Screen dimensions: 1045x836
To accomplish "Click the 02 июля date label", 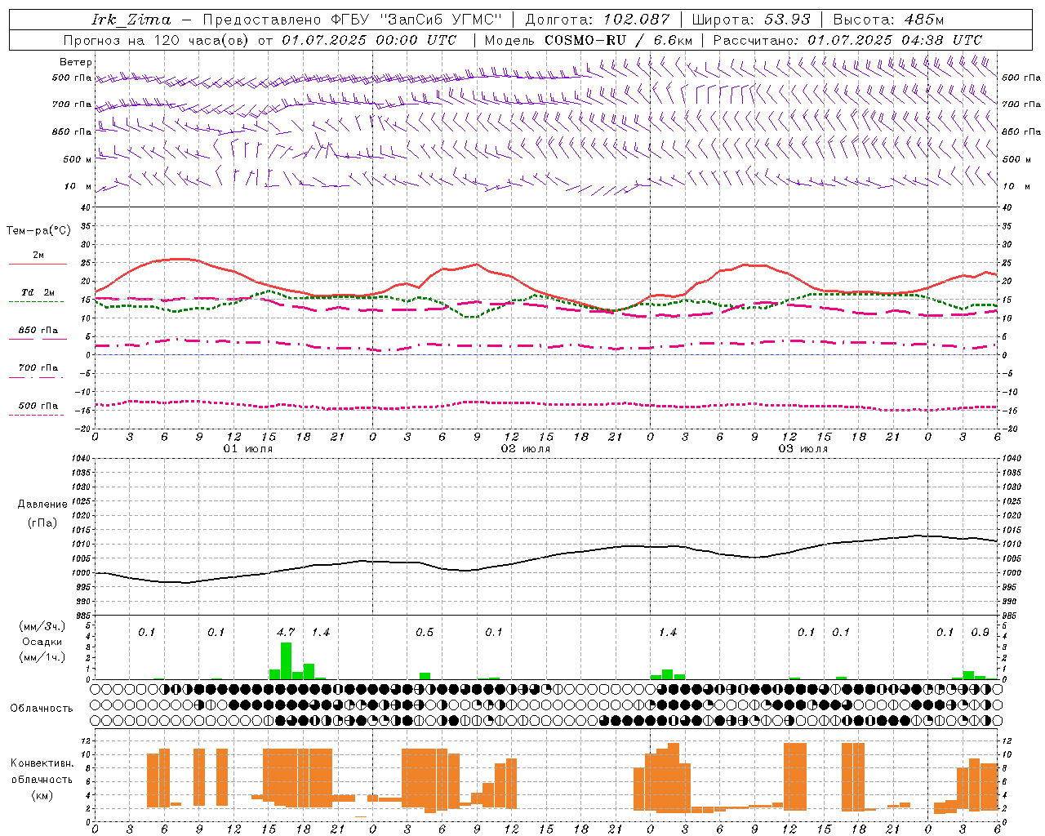I will pyautogui.click(x=526, y=449).
